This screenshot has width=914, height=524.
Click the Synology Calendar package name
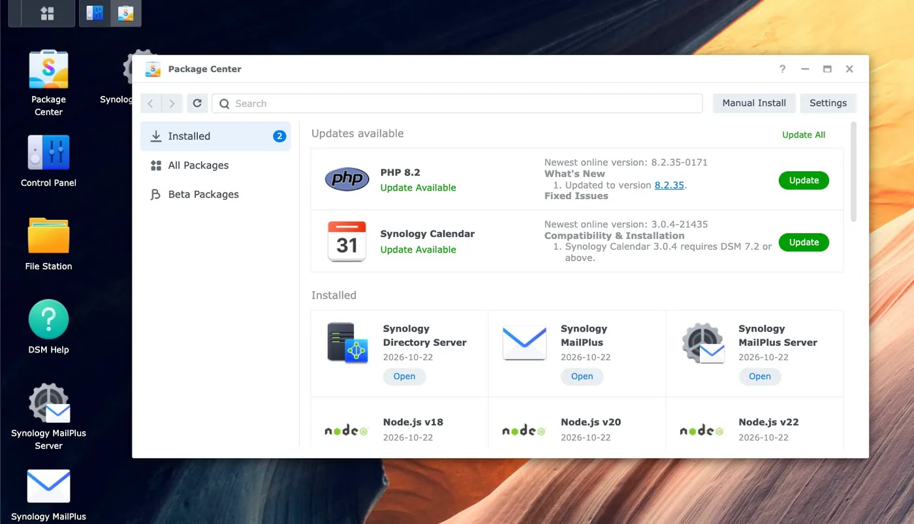428,234
